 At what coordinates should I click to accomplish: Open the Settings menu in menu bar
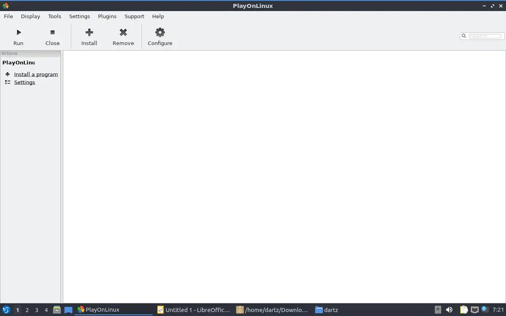(79, 16)
